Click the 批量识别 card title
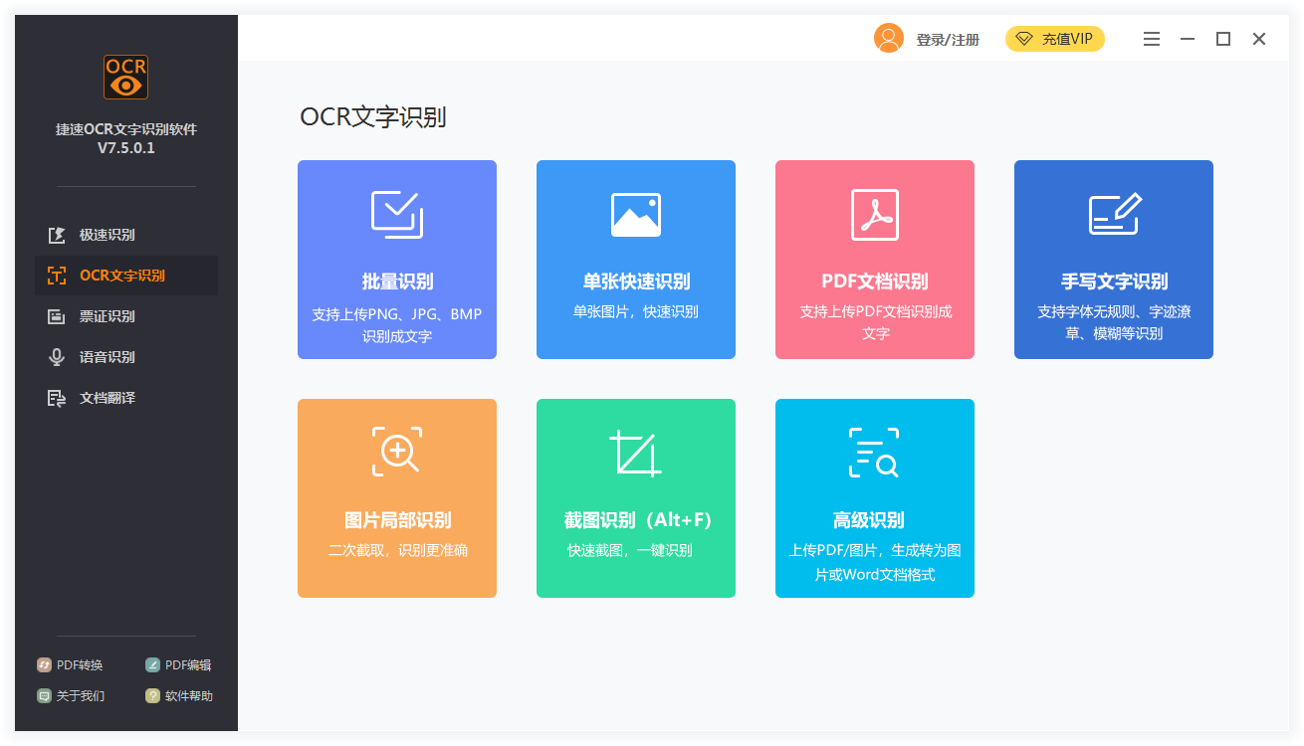1304x746 pixels. (397, 281)
